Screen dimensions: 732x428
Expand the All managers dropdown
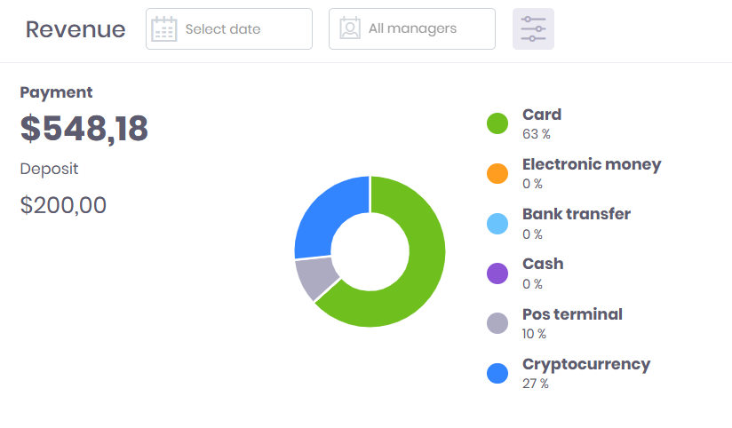pyautogui.click(x=412, y=29)
